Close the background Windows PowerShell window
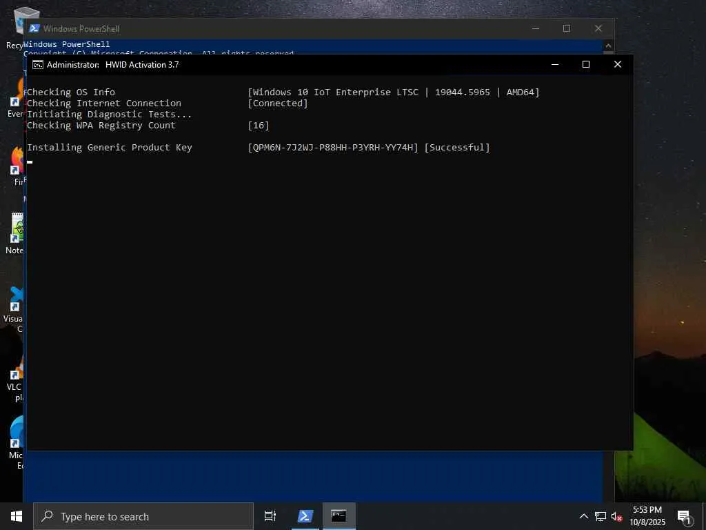Screen dimensions: 706x530 coord(598,28)
